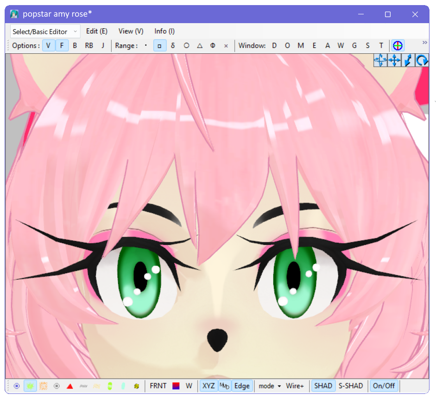Select the delta lasso range mode
Screen dimensions: 436x399
tap(173, 45)
